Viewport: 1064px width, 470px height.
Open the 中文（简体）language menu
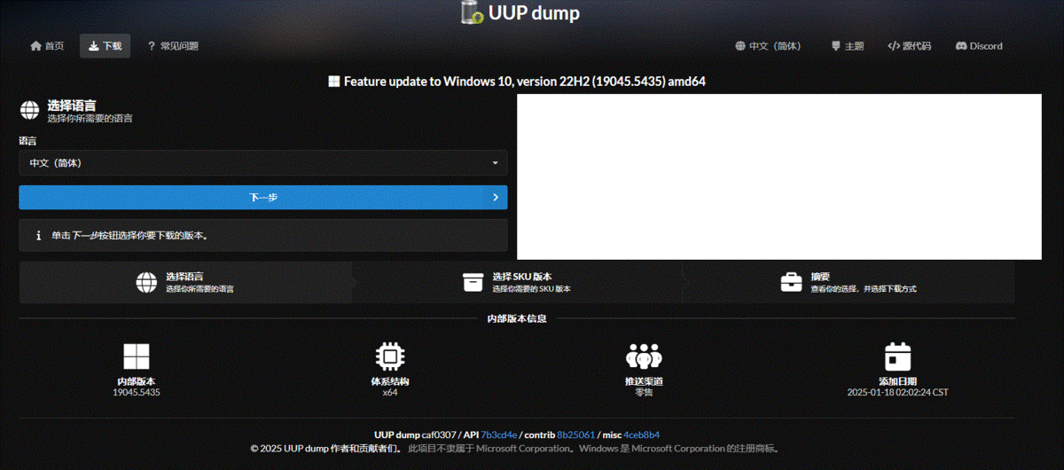[768, 46]
